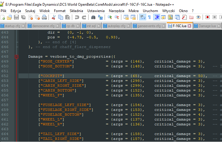
Task: Click "FUSELAGE_BOTTOM" text on line 660
Action: click(61, 115)
